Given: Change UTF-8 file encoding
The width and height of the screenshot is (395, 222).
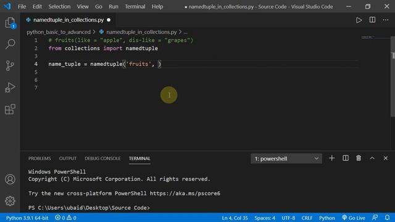Looking at the screenshot, I should point(288,218).
